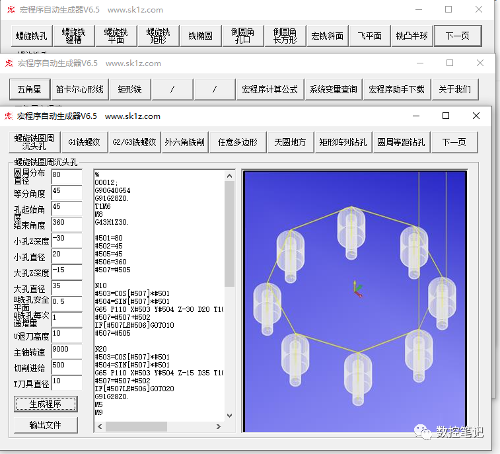The width and height of the screenshot is (500, 454).
Task: Click the code line O0012
Action: pyautogui.click(x=106, y=182)
